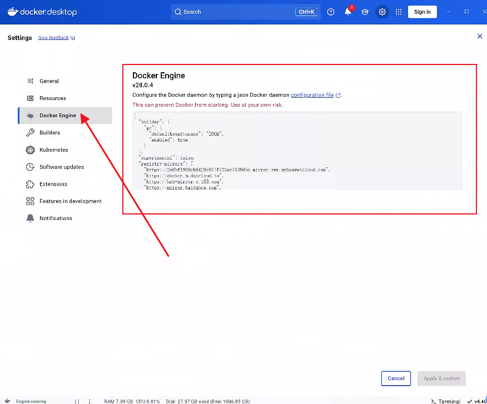487x404 pixels.
Task: Click the myhuaweicloud mirror URL line
Action: pyautogui.click(x=237, y=170)
